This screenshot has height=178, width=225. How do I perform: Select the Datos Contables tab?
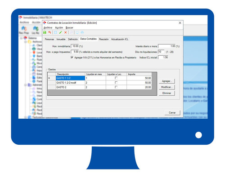click(88, 39)
